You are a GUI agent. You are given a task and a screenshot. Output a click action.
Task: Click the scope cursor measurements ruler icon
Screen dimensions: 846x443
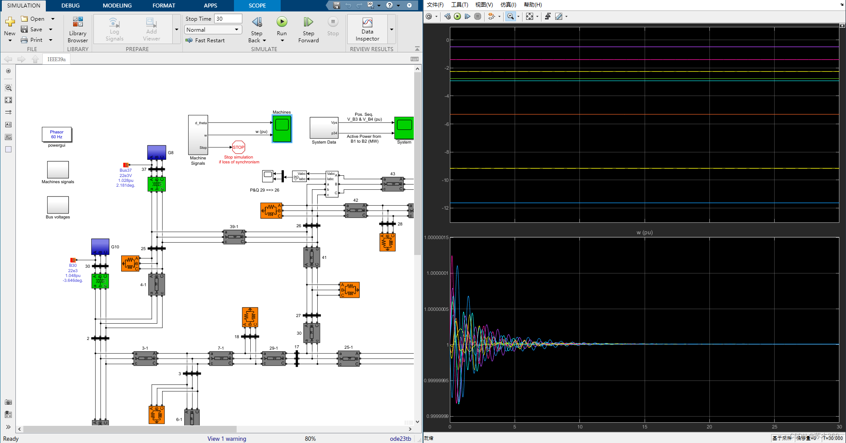click(x=559, y=16)
